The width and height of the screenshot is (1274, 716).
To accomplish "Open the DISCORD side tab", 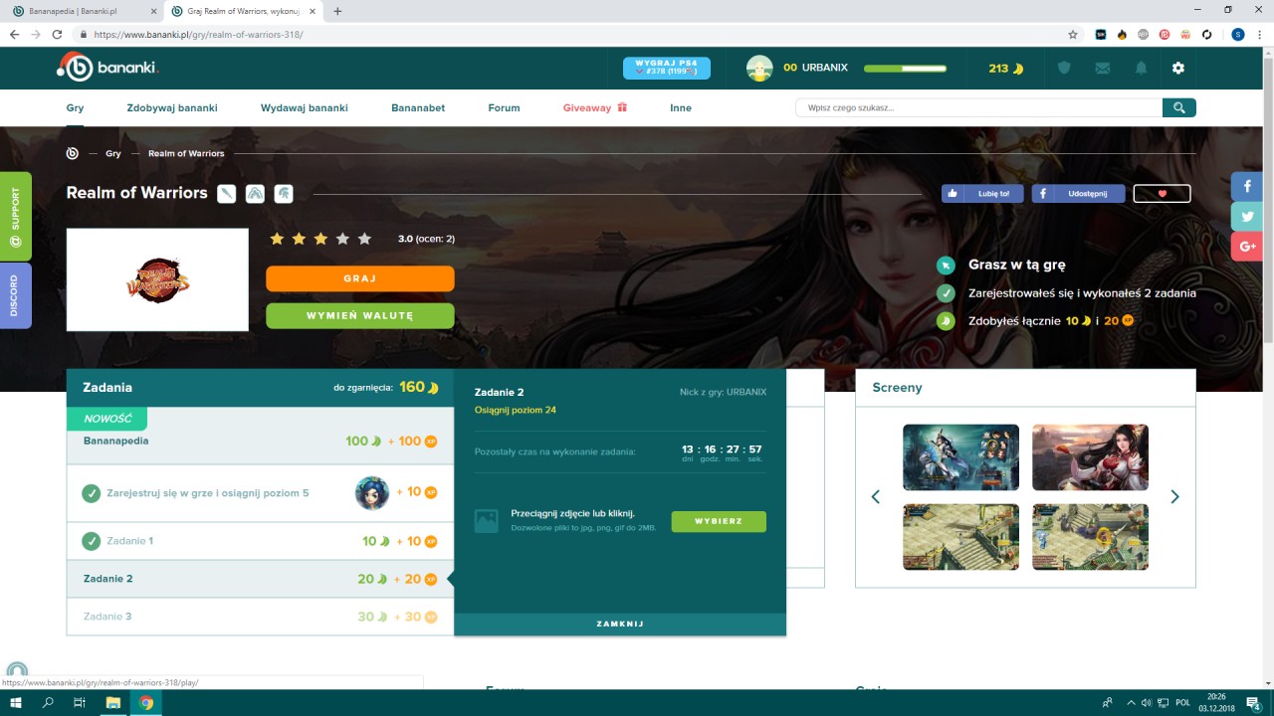I will [15, 295].
